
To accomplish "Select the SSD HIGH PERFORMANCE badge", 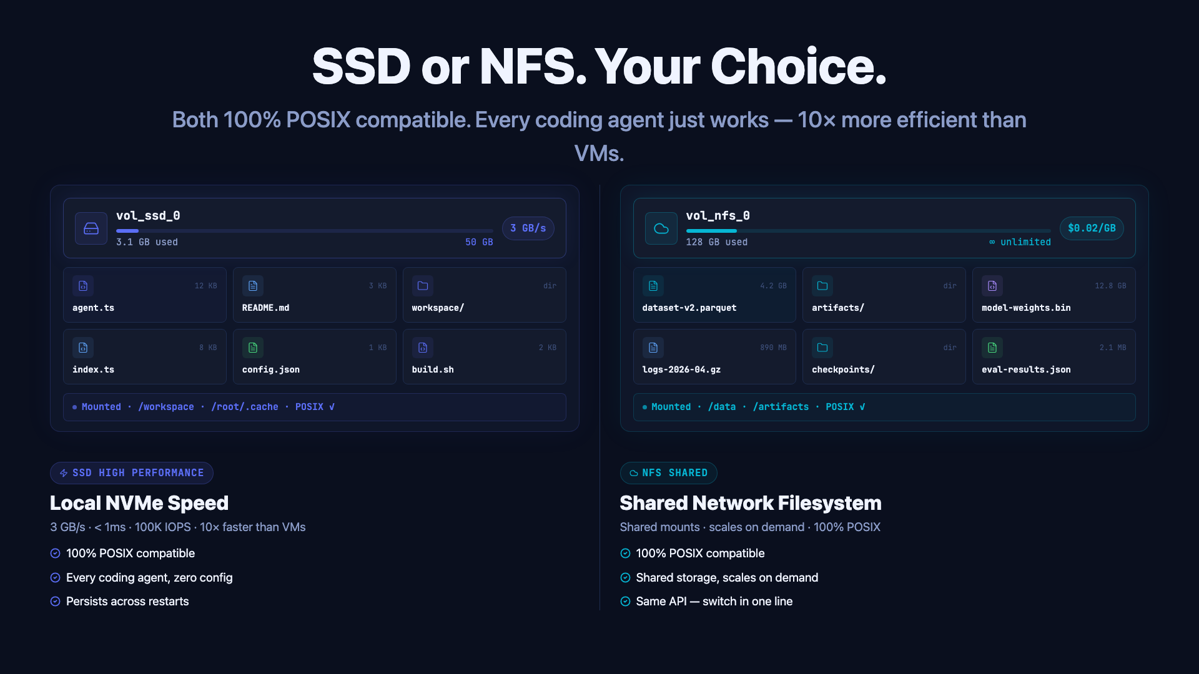I will pyautogui.click(x=132, y=473).
